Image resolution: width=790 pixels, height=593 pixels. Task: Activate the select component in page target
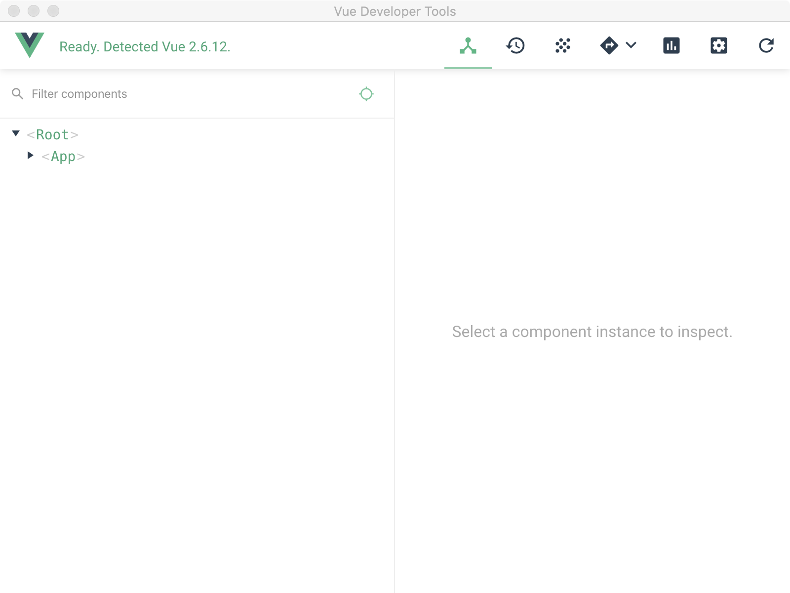coord(366,94)
